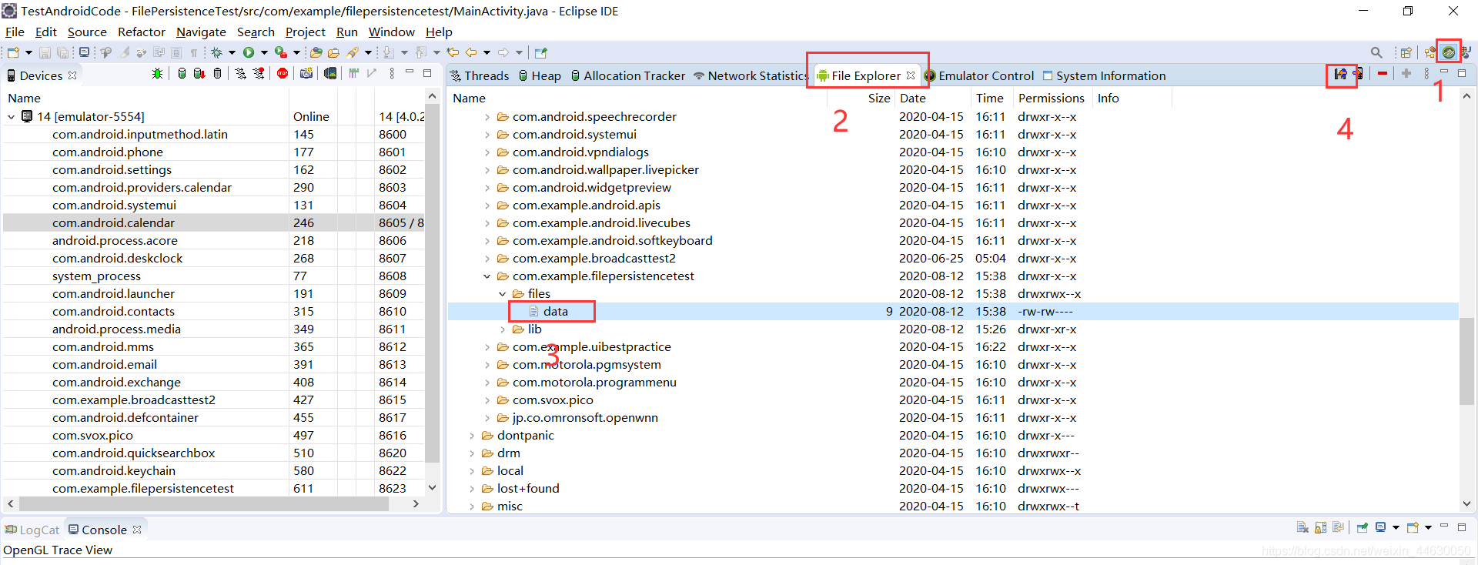
Task: Click the Open Type icon
Action: [316, 52]
